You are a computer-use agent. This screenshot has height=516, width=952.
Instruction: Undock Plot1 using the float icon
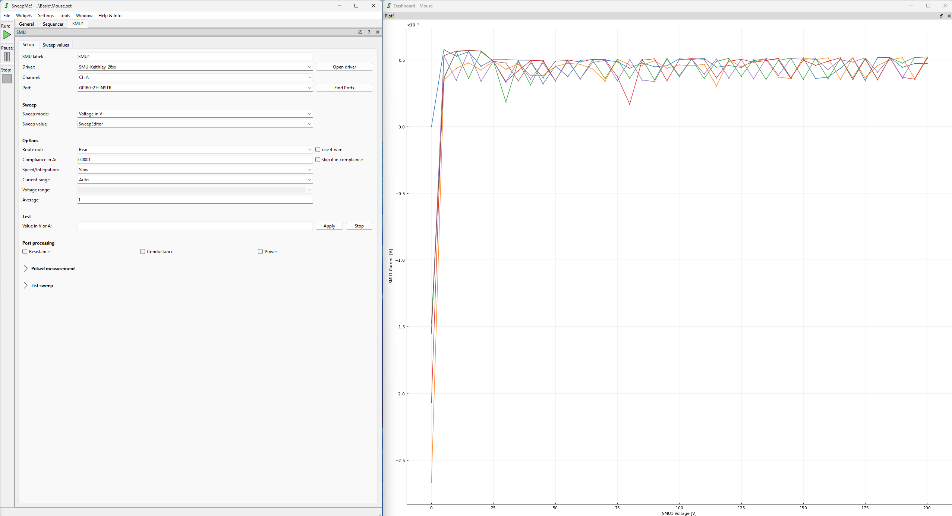(x=941, y=16)
